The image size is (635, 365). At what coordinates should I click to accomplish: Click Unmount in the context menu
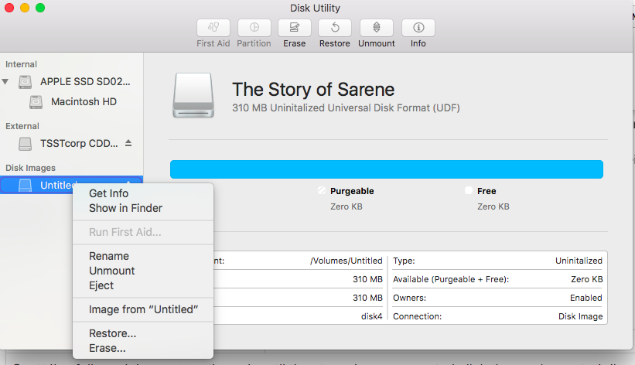[x=111, y=271]
